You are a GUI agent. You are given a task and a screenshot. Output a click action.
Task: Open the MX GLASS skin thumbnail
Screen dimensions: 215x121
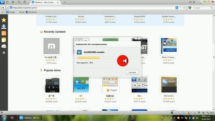pyautogui.click(x=169, y=84)
